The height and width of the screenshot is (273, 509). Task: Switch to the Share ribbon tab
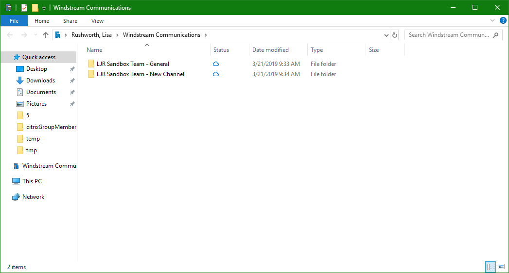tap(70, 21)
